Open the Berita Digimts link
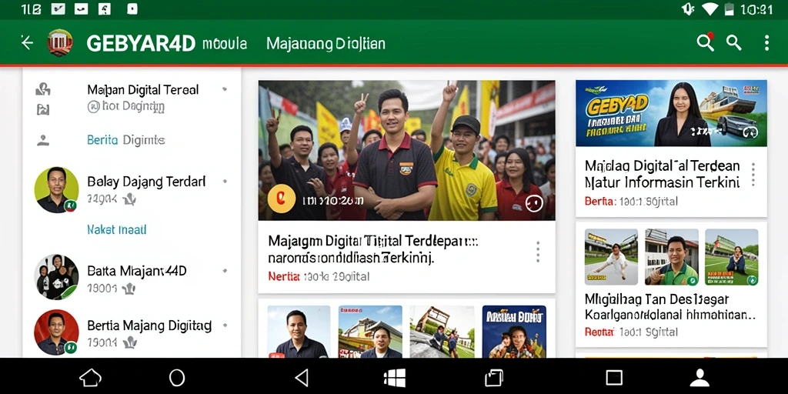The image size is (788, 394). click(125, 140)
